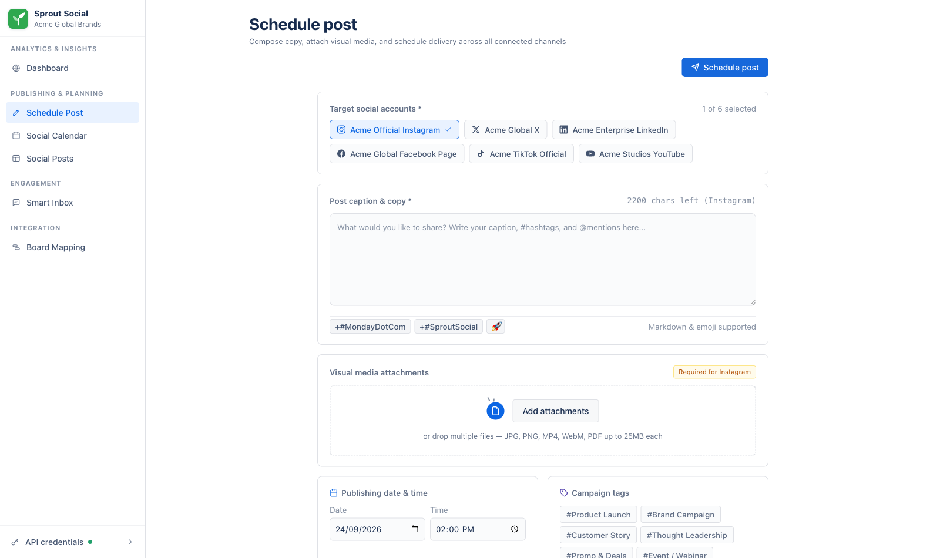Click into the post caption text area
The image size is (940, 558).
[543, 260]
